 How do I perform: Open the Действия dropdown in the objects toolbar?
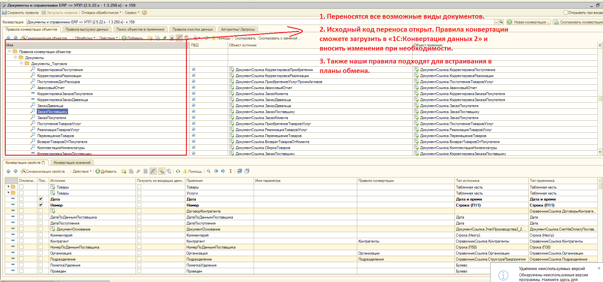point(108,38)
